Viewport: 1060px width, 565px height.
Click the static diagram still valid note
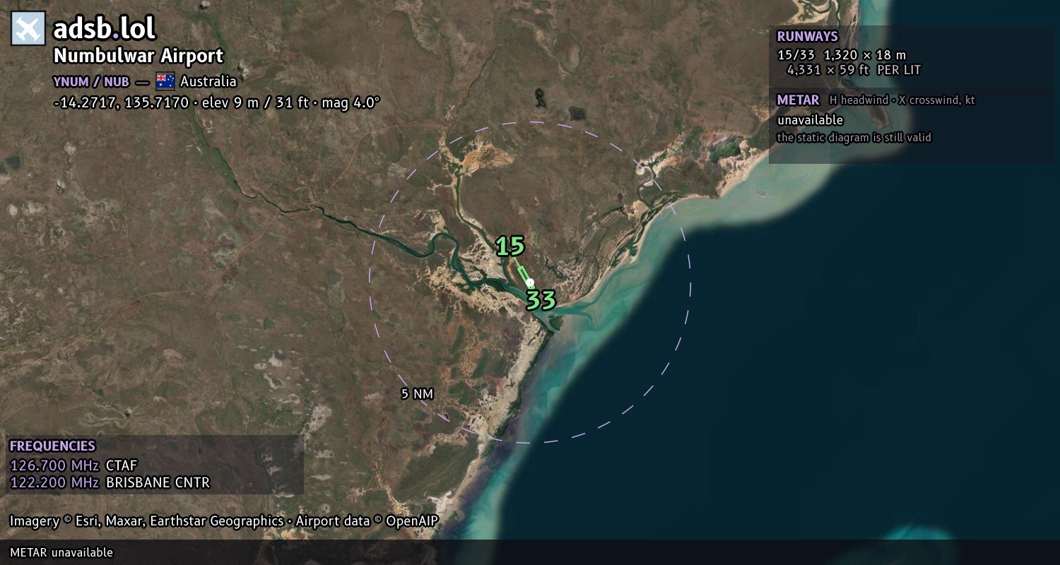pyautogui.click(x=854, y=138)
